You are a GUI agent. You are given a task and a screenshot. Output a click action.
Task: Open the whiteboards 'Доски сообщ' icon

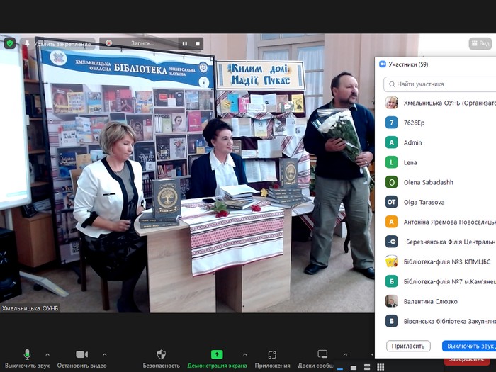[x=322, y=354]
